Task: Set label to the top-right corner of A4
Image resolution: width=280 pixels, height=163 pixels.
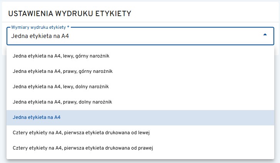Action: 63,71
